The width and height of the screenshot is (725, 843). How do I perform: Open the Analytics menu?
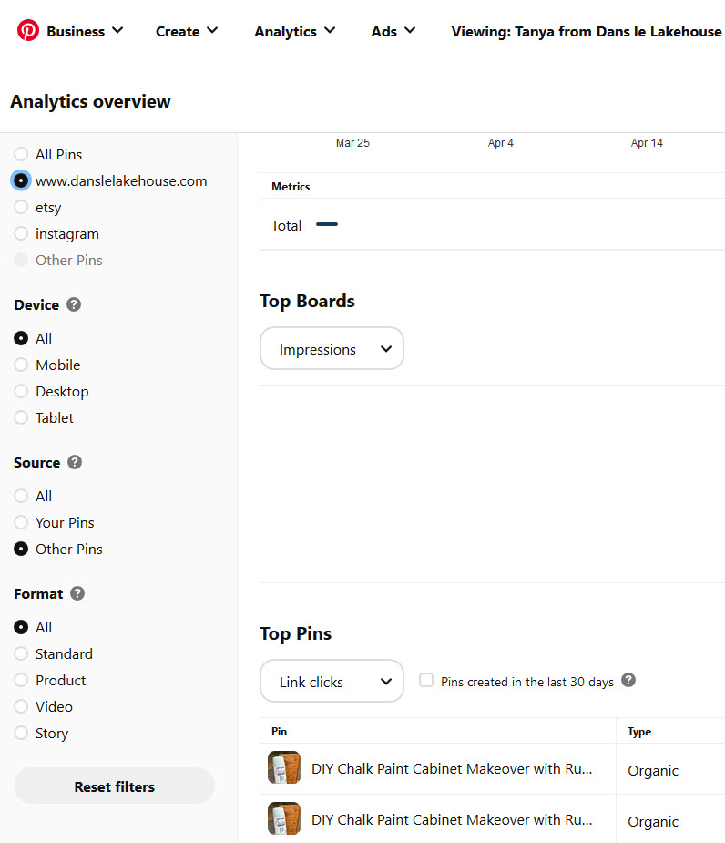(x=294, y=30)
